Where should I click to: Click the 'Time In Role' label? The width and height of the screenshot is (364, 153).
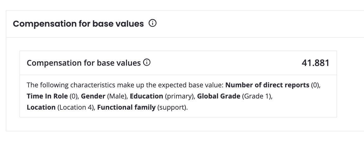(47, 96)
